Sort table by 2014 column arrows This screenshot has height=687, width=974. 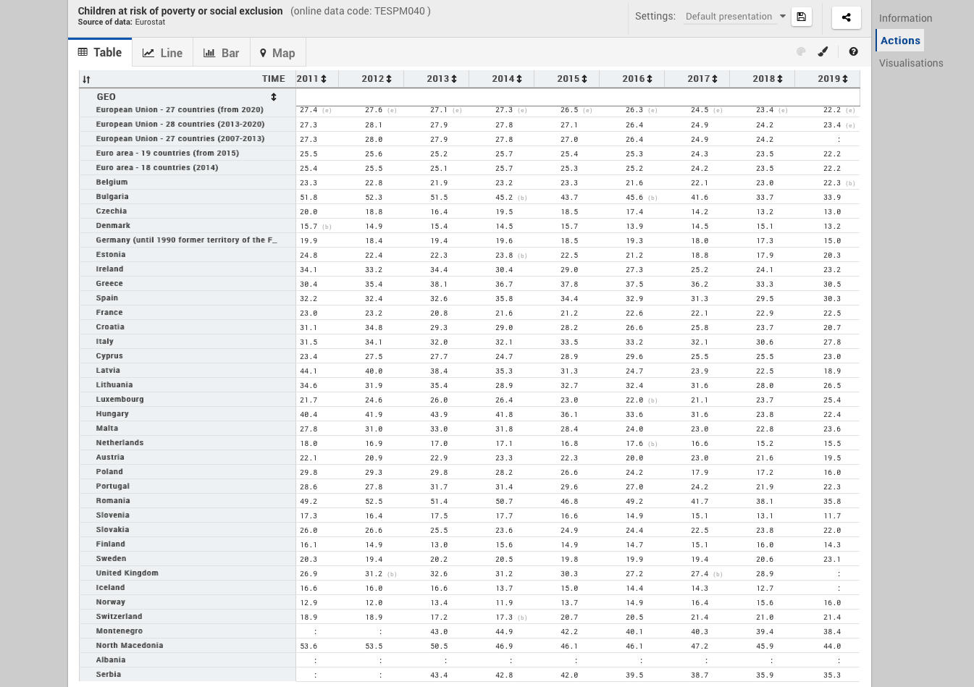coord(519,79)
